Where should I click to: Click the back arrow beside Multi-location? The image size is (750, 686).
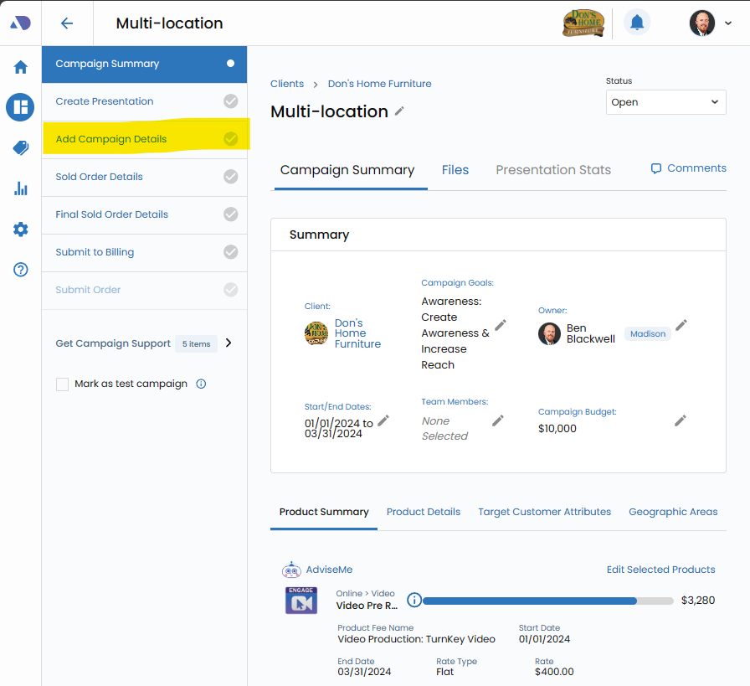[x=67, y=23]
